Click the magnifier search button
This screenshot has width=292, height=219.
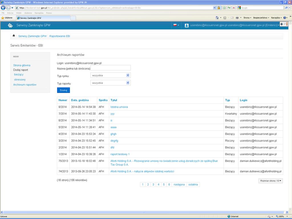click(286, 8)
